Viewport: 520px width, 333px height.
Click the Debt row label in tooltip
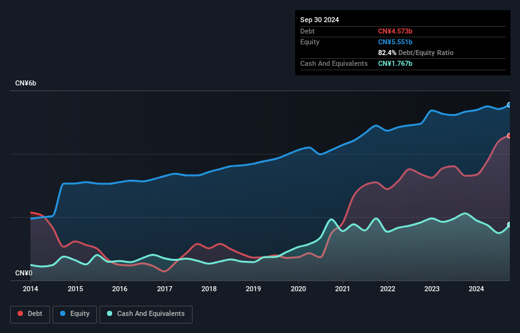pyautogui.click(x=307, y=31)
